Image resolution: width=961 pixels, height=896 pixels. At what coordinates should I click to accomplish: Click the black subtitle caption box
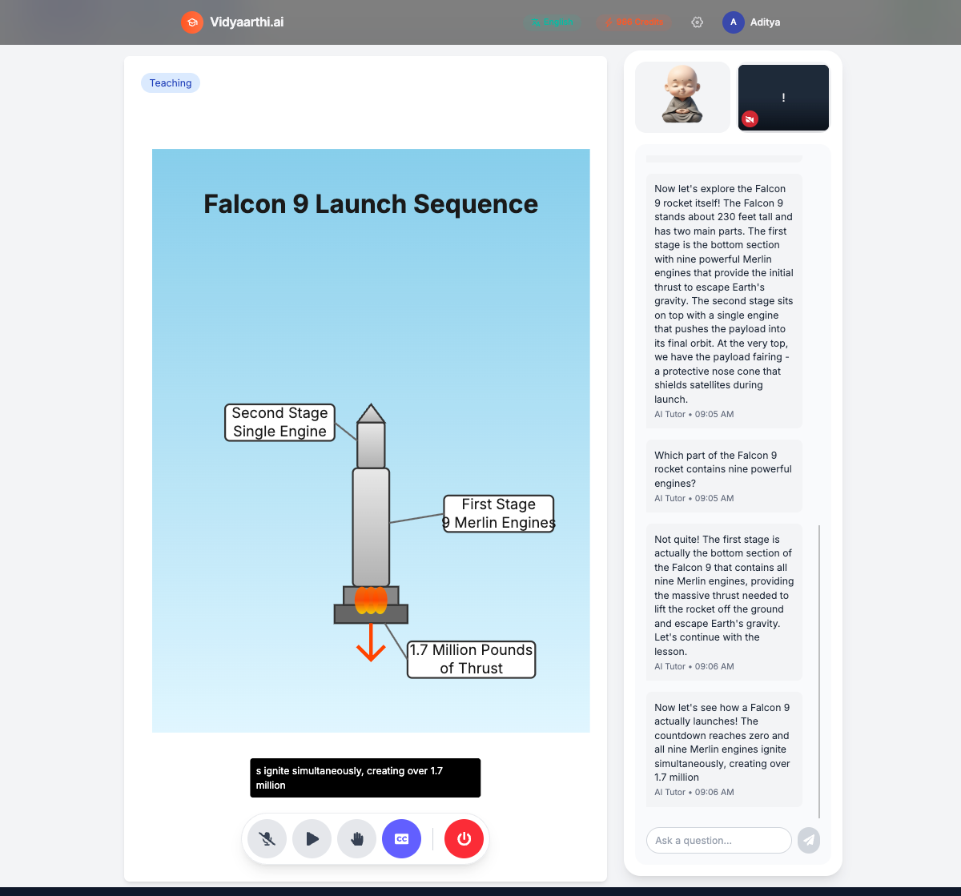tap(365, 777)
